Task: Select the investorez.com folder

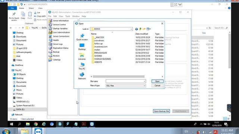Action: 101,47
